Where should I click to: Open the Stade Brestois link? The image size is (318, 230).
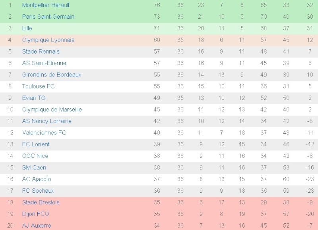pos(41,202)
